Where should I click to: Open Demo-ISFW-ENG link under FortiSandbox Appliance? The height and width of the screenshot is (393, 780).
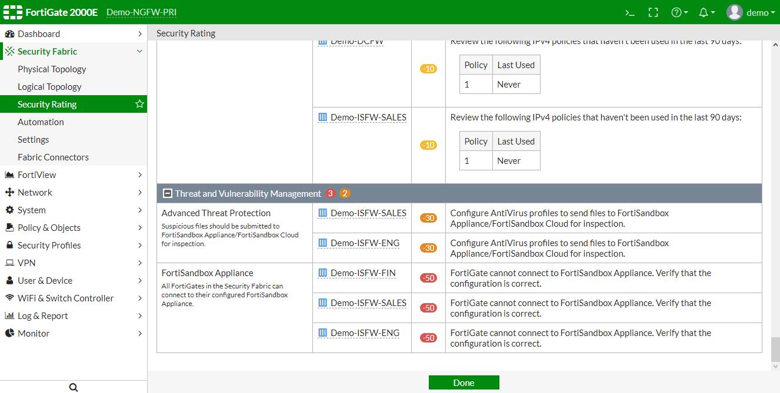[x=365, y=333]
